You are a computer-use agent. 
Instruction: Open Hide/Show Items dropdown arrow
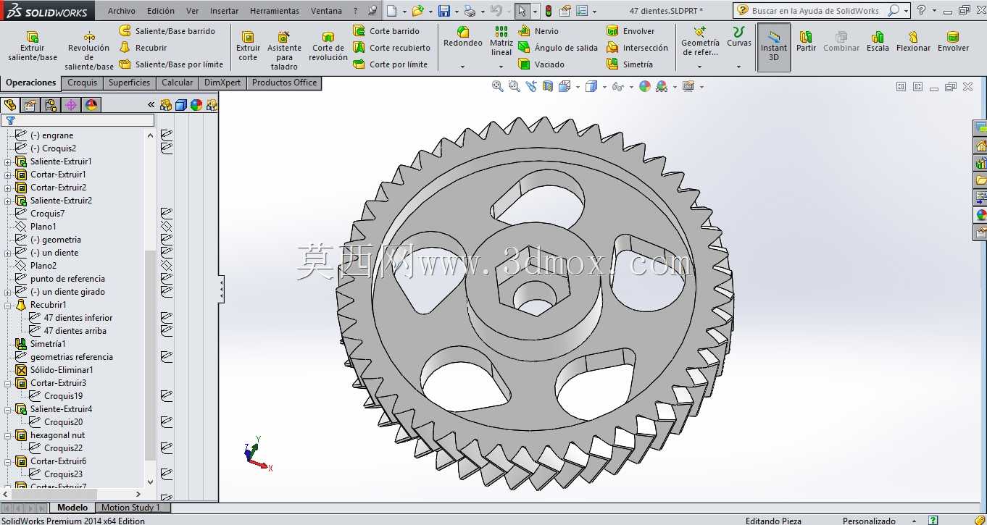click(631, 87)
